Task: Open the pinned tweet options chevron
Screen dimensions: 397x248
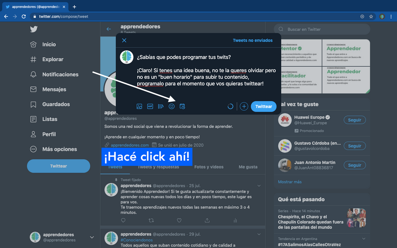Action: tap(259, 186)
